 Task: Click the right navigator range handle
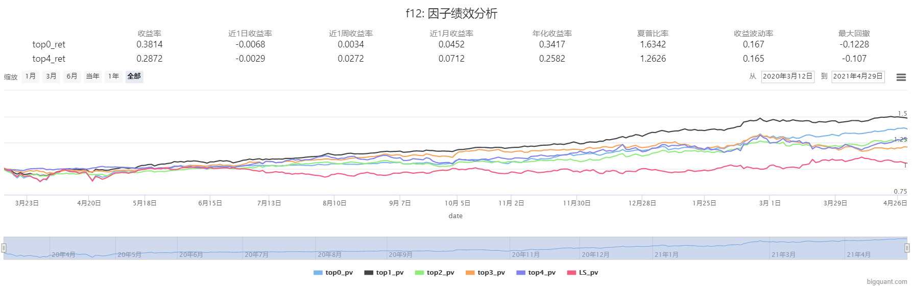coord(907,248)
